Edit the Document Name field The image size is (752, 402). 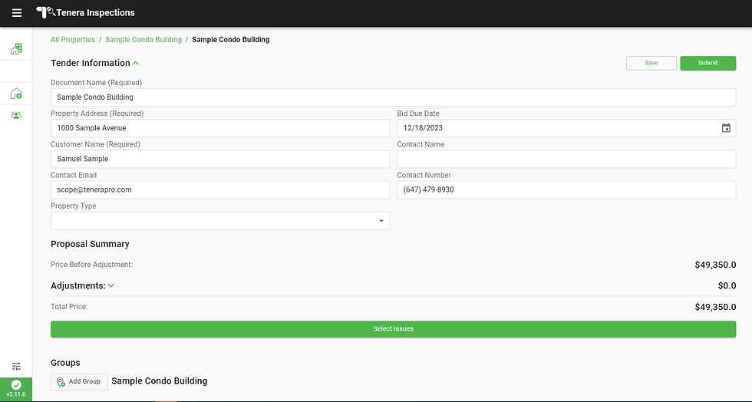(x=393, y=97)
